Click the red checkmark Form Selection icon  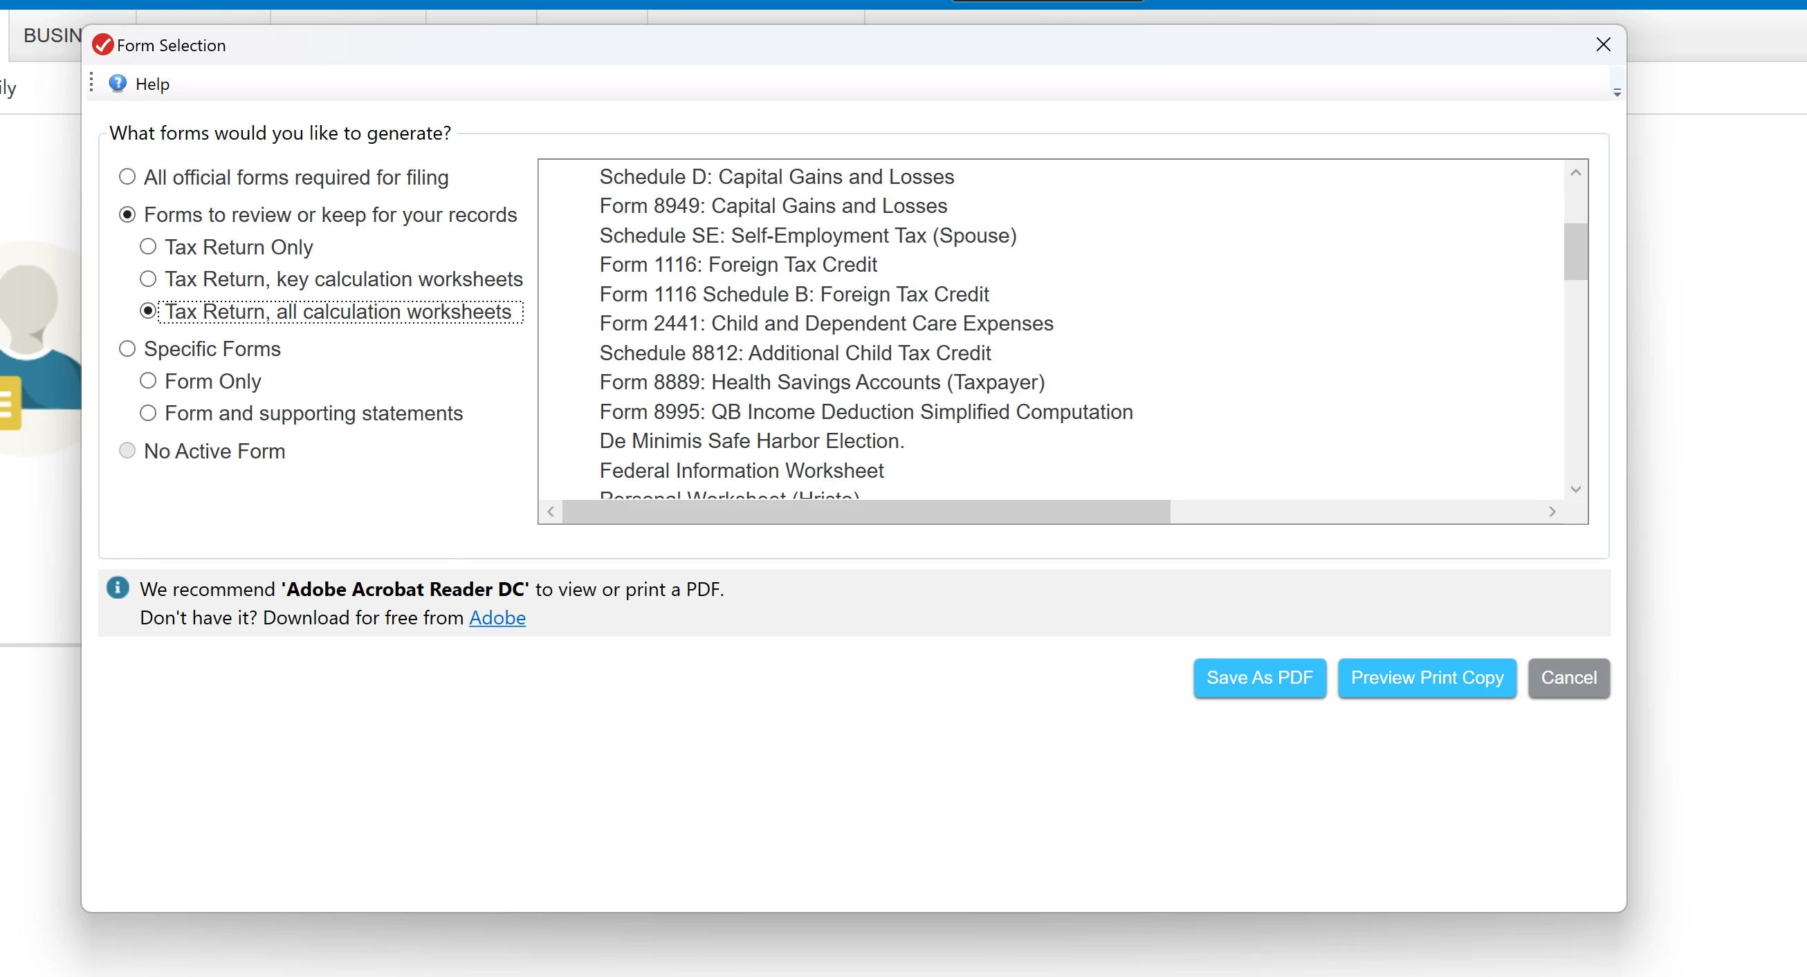[102, 45]
